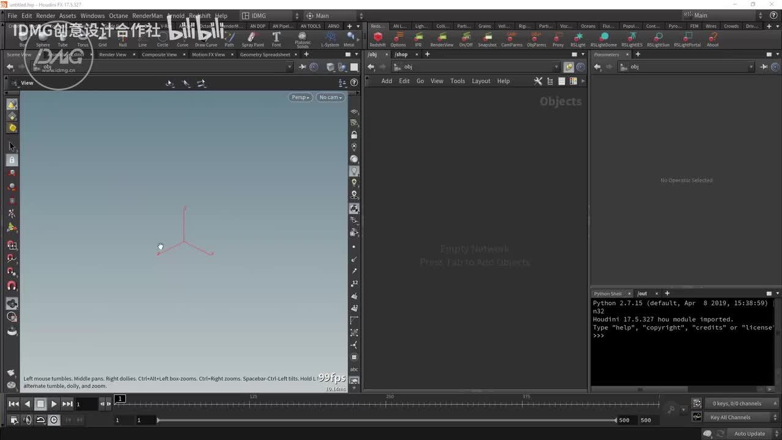
Task: Take a Redshift Snapshot
Action: coord(487,40)
